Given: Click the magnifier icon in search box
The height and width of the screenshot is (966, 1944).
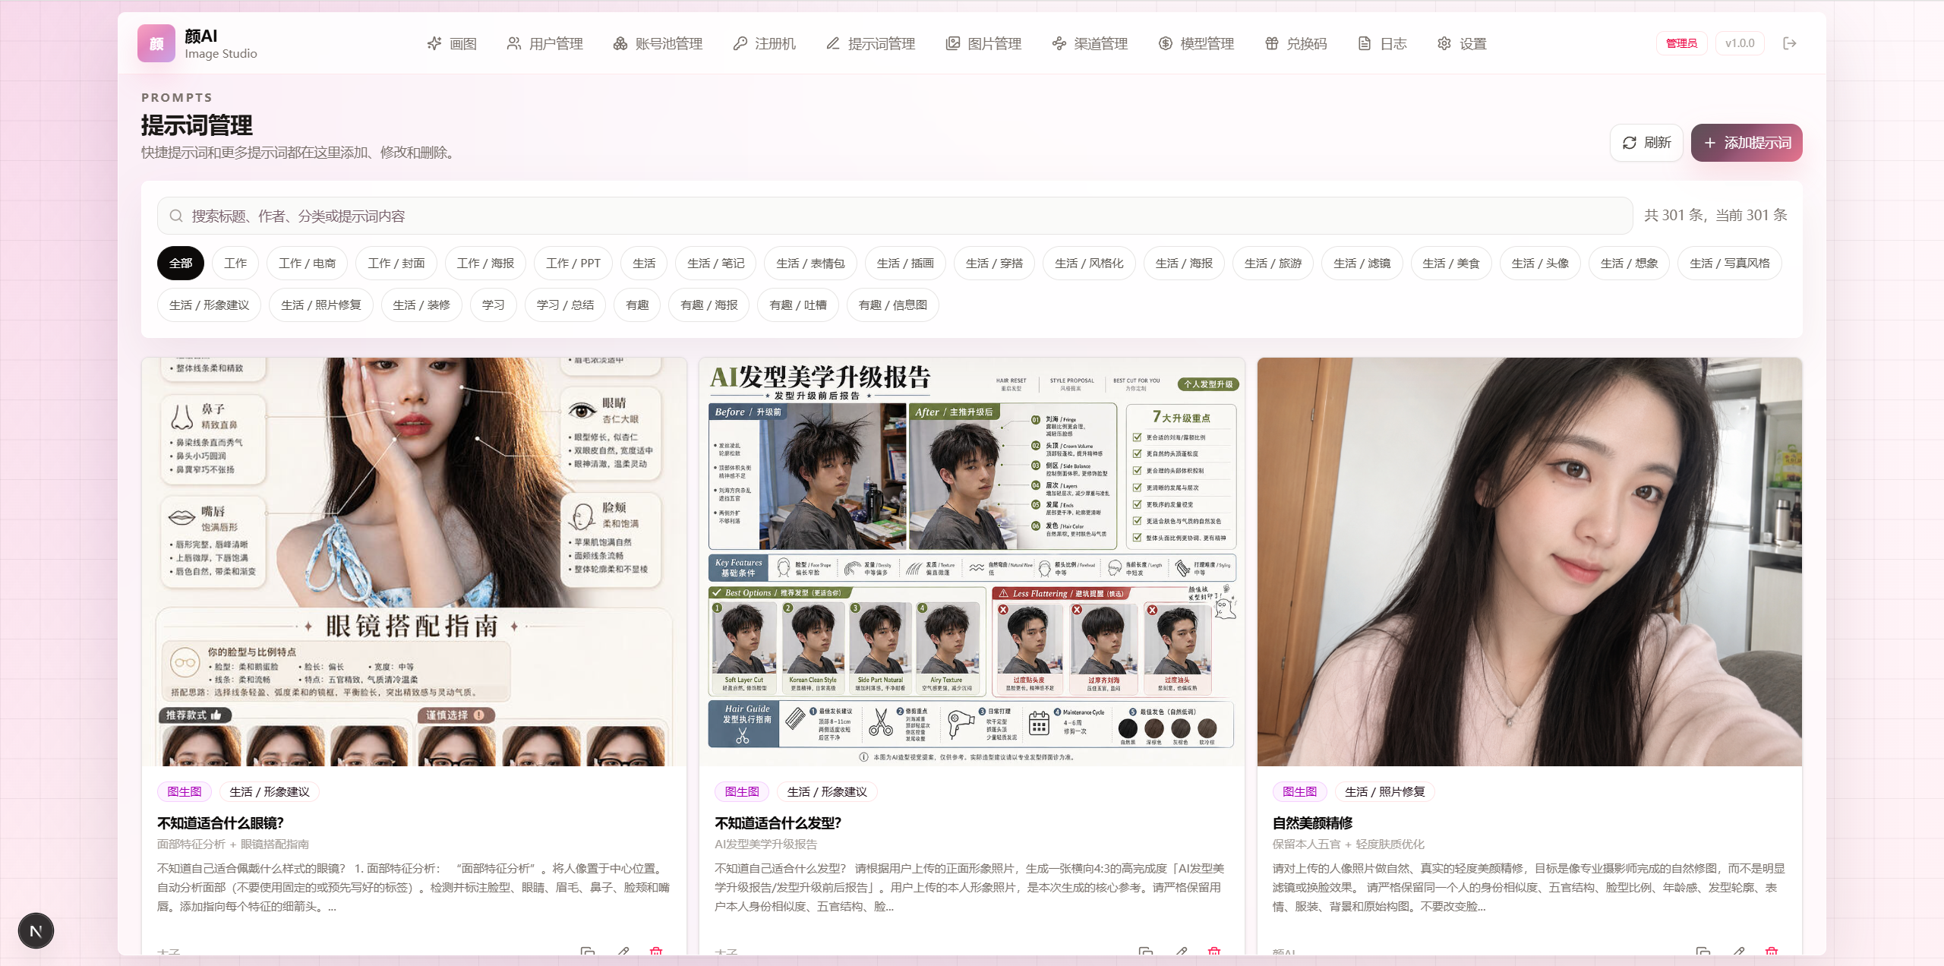Looking at the screenshot, I should pyautogui.click(x=176, y=216).
